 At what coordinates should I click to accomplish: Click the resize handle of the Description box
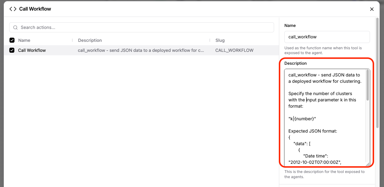point(368,164)
